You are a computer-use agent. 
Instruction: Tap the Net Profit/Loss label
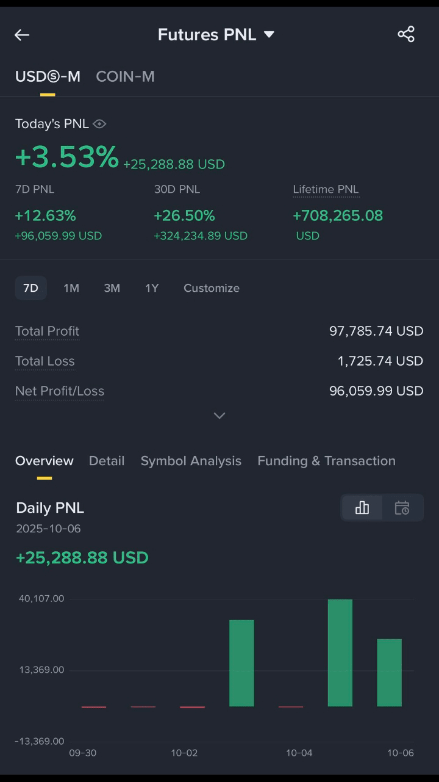coord(60,391)
